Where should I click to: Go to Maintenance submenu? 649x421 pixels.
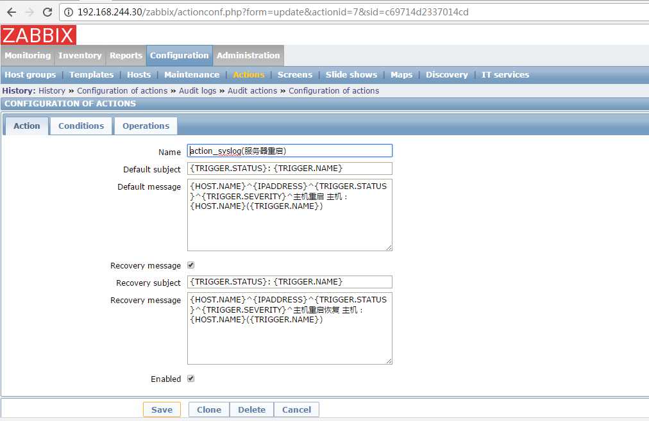point(192,75)
